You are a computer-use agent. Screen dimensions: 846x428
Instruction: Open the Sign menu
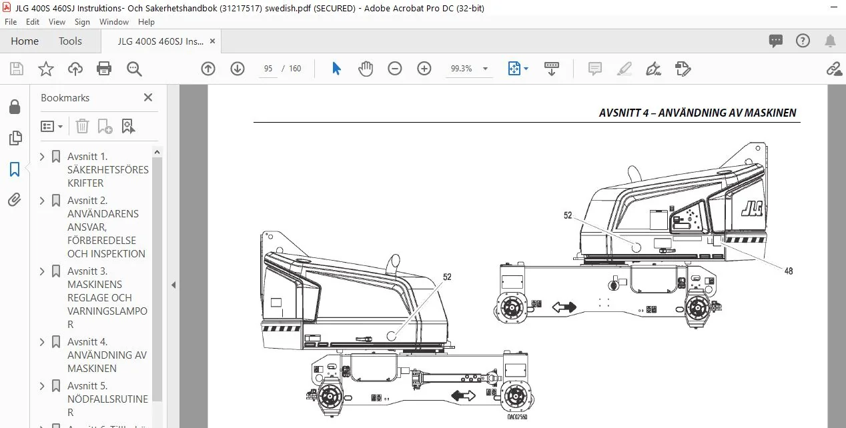pyautogui.click(x=82, y=22)
